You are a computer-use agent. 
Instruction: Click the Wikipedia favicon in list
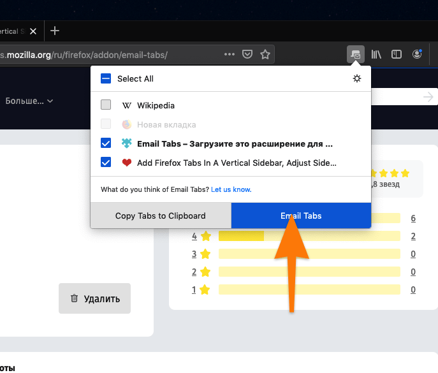[126, 106]
